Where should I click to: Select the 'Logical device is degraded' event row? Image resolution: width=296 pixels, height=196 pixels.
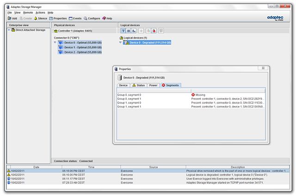[148, 175]
